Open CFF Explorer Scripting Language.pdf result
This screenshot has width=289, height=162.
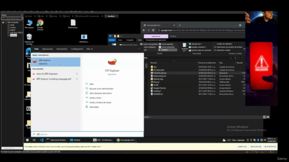[54, 79]
